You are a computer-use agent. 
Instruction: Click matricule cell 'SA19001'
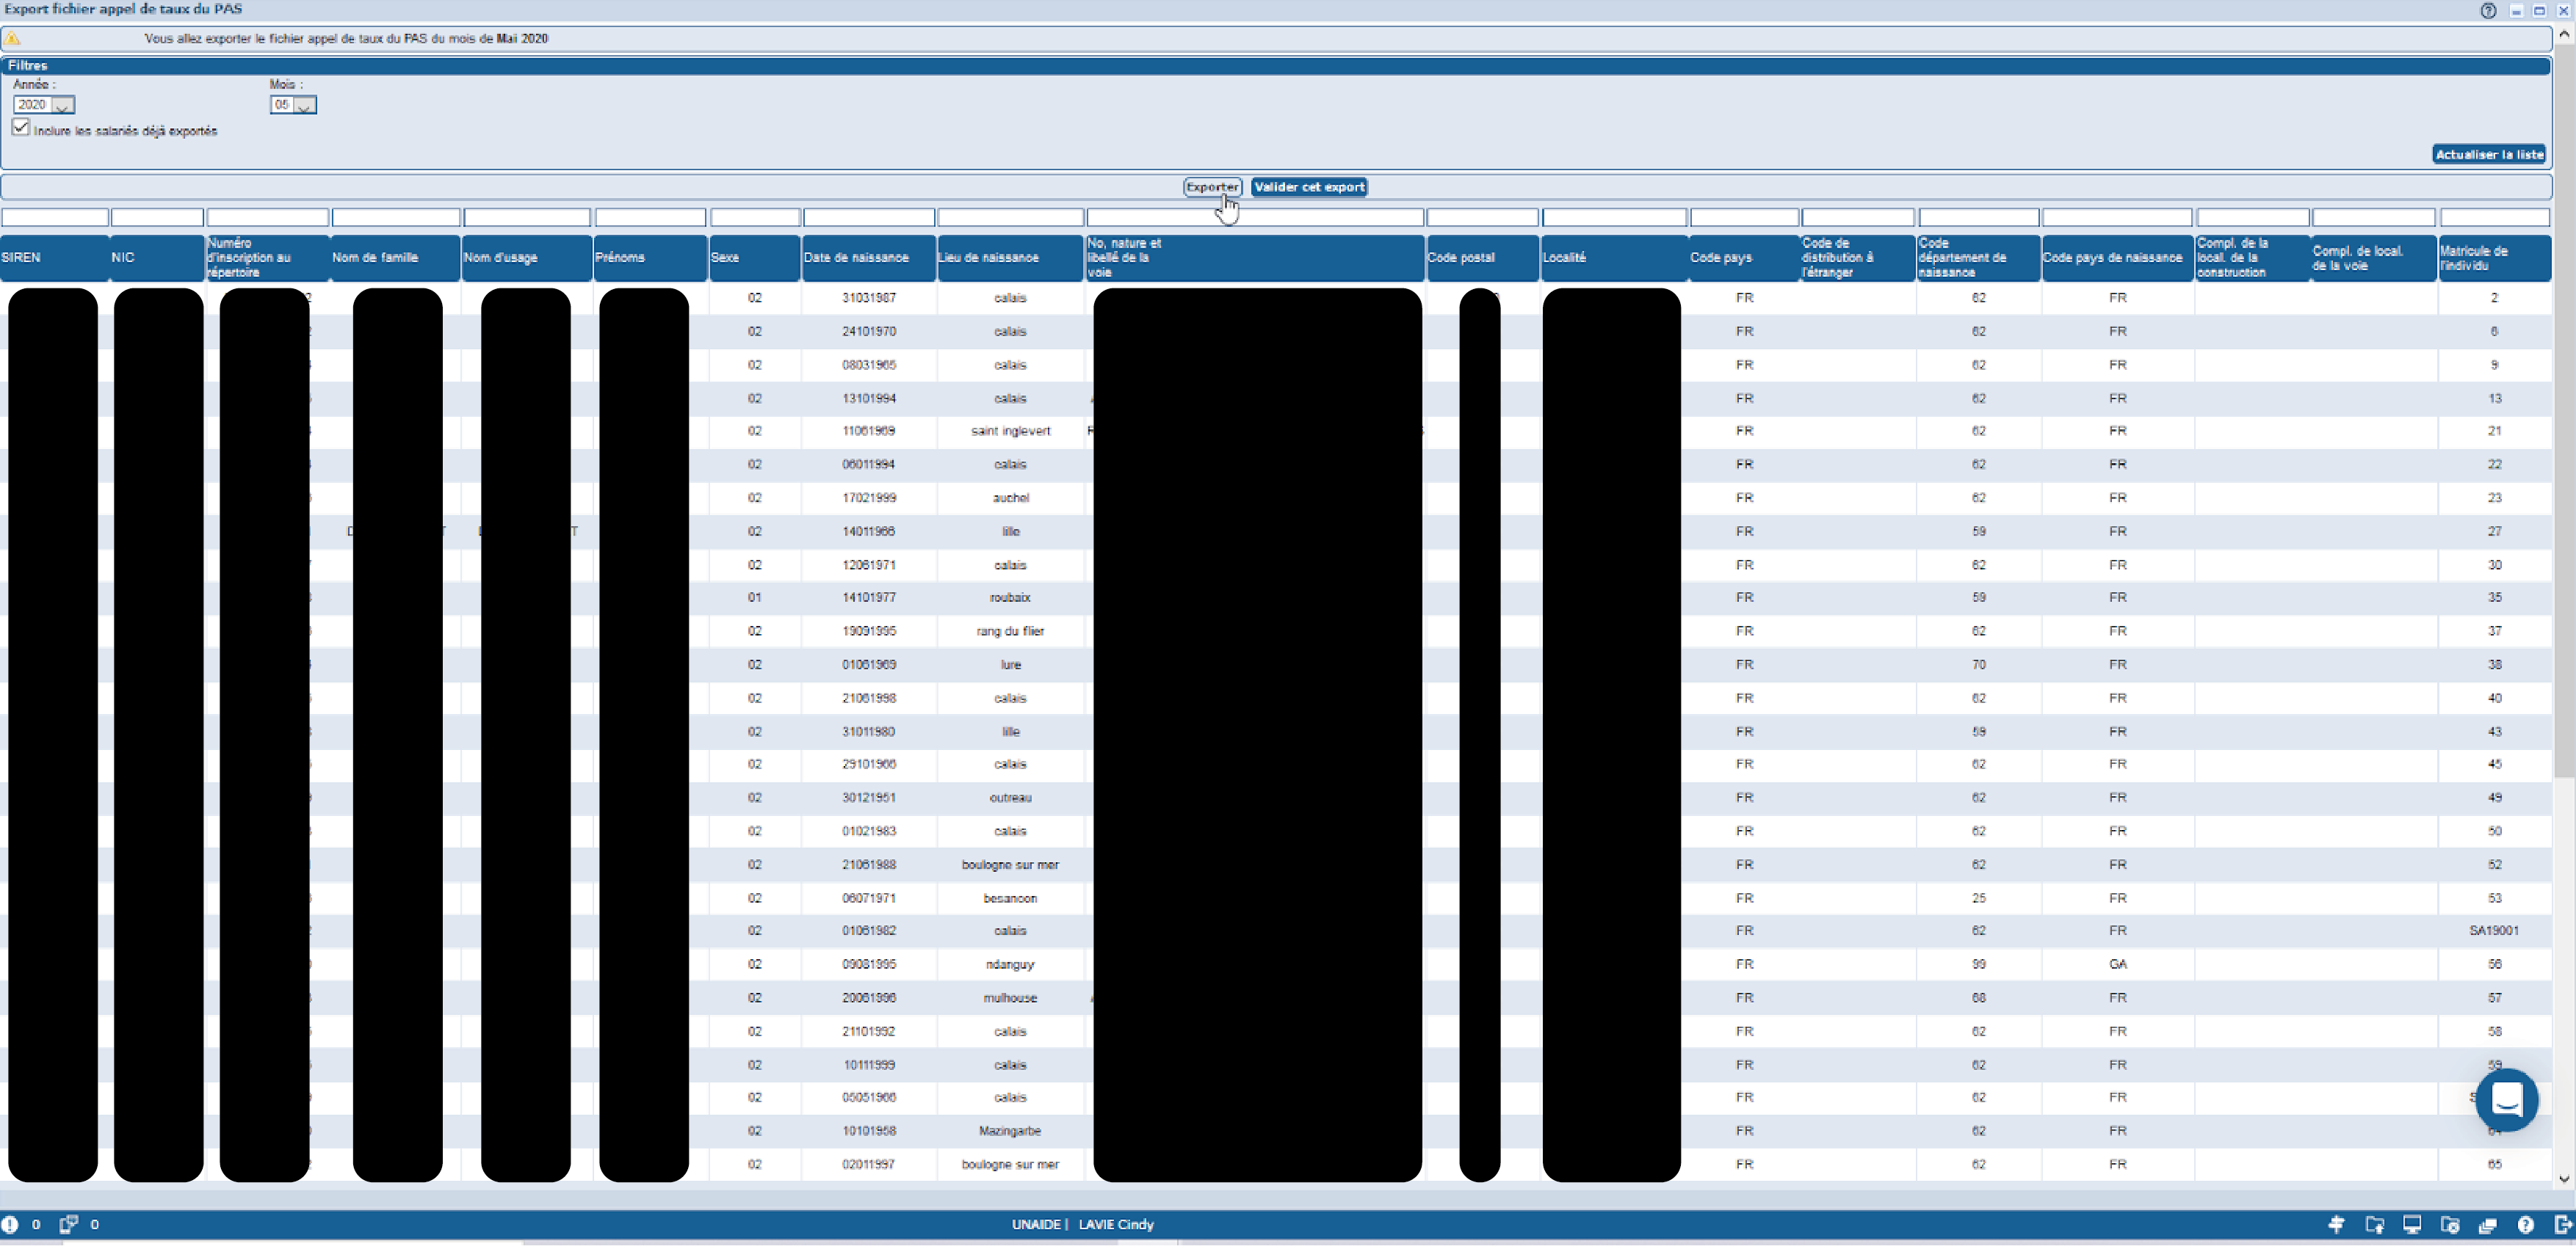point(2494,931)
